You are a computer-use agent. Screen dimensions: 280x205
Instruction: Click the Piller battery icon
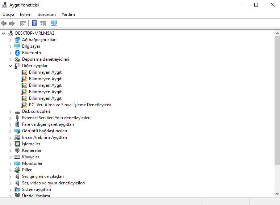(x=17, y=170)
